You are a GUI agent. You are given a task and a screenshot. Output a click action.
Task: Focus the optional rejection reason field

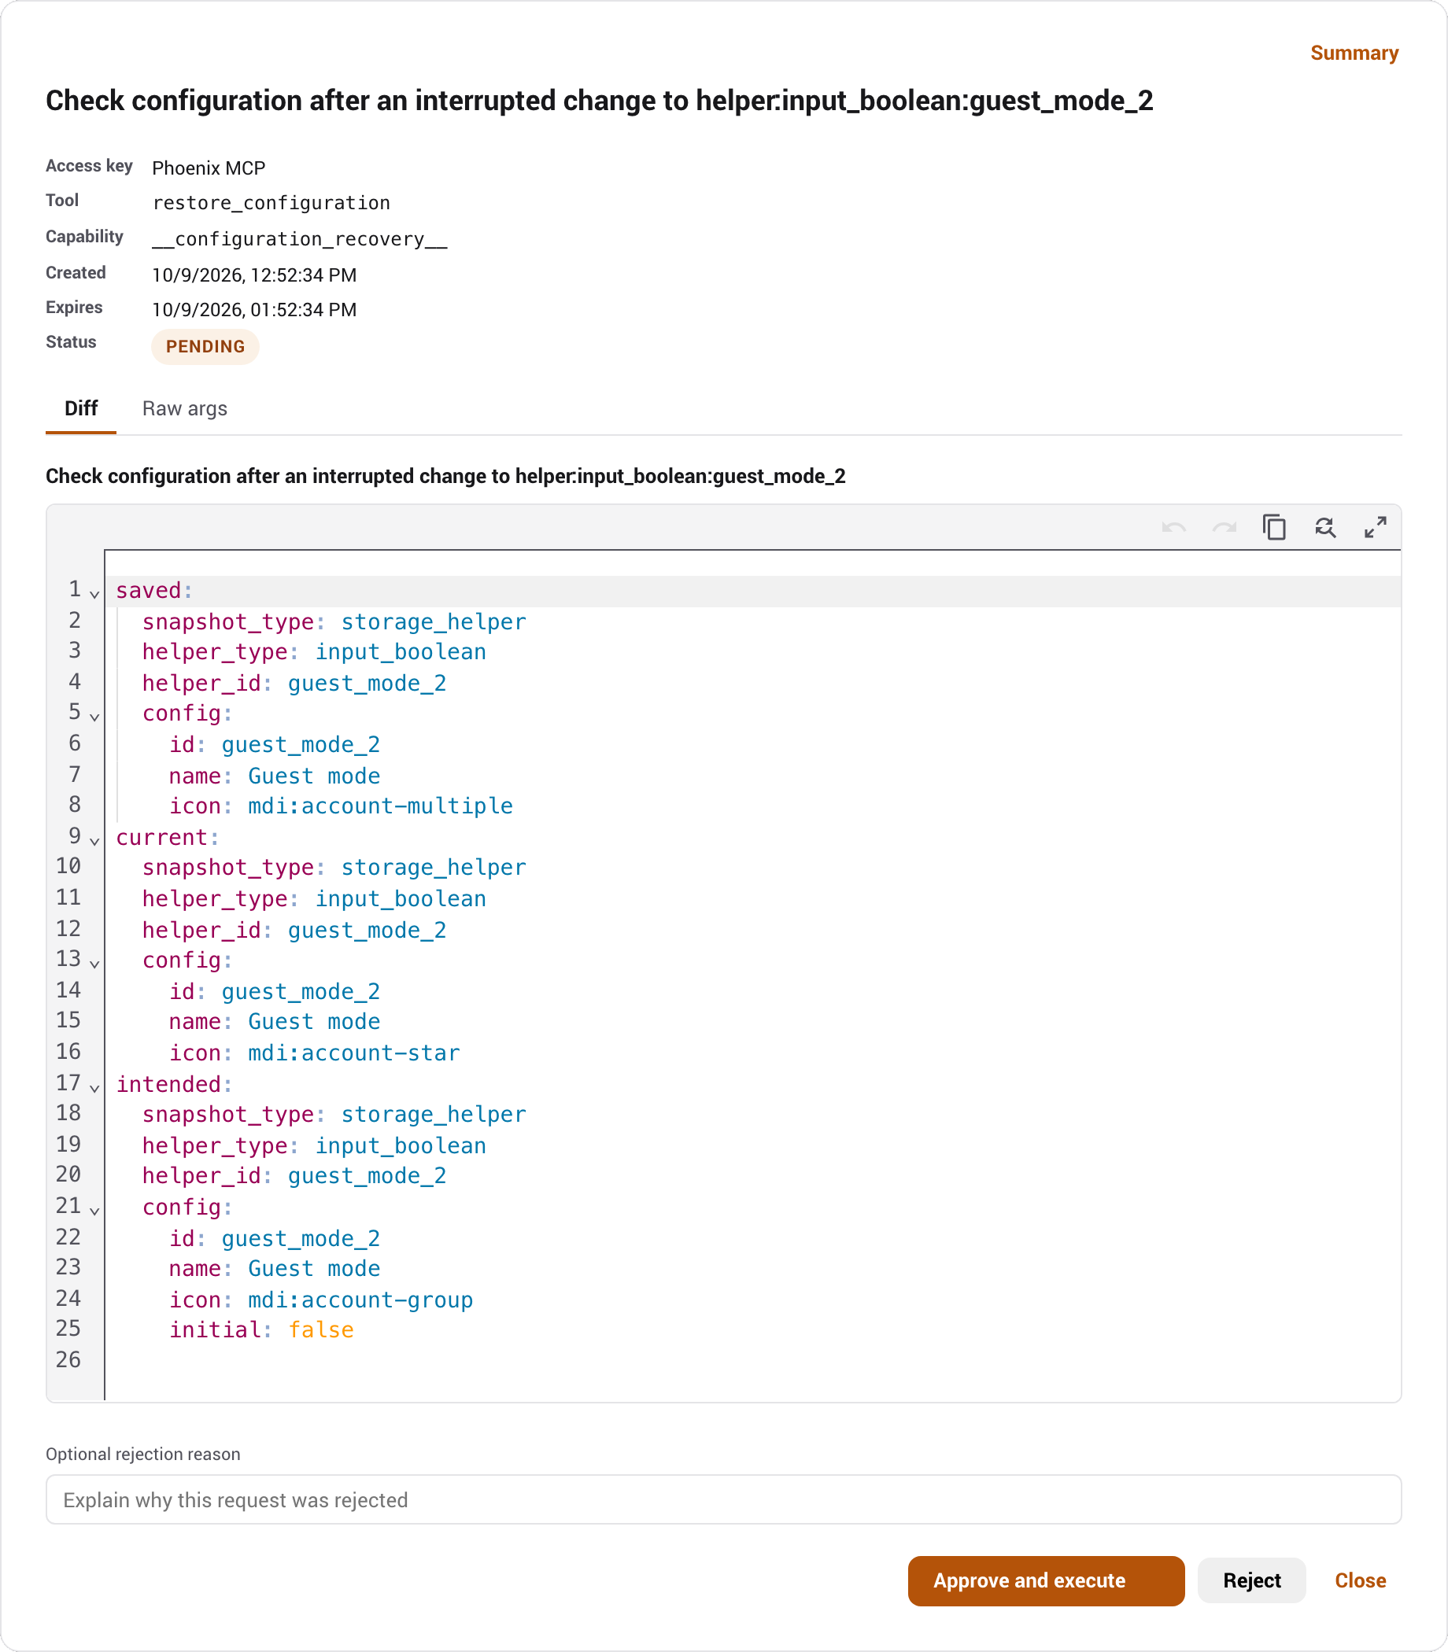723,1499
